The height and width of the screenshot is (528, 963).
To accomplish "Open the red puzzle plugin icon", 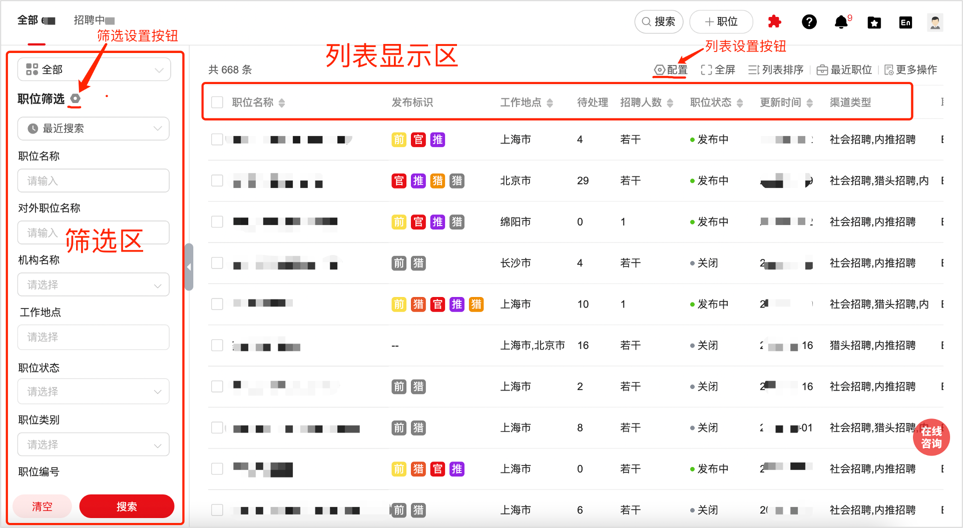I will pyautogui.click(x=774, y=21).
